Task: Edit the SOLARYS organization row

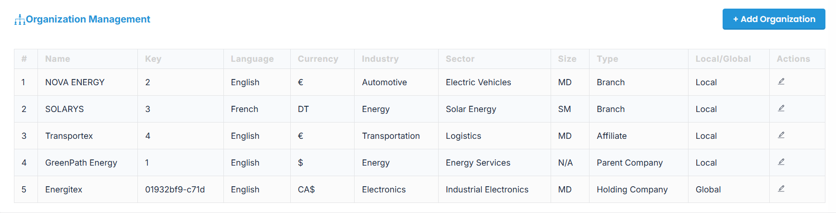Action: point(781,109)
